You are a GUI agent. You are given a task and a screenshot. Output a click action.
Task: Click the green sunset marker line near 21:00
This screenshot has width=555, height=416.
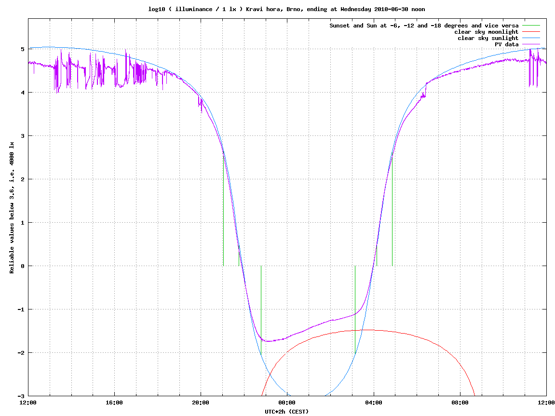(x=223, y=209)
